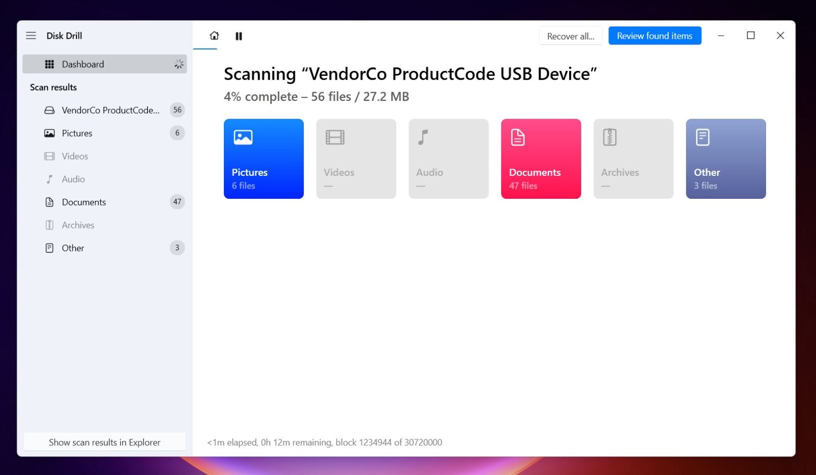The width and height of the screenshot is (816, 475).
Task: Click the Recover all button
Action: (570, 36)
